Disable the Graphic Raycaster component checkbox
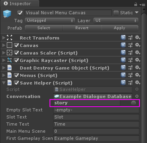The image size is (147, 143). point(17,60)
